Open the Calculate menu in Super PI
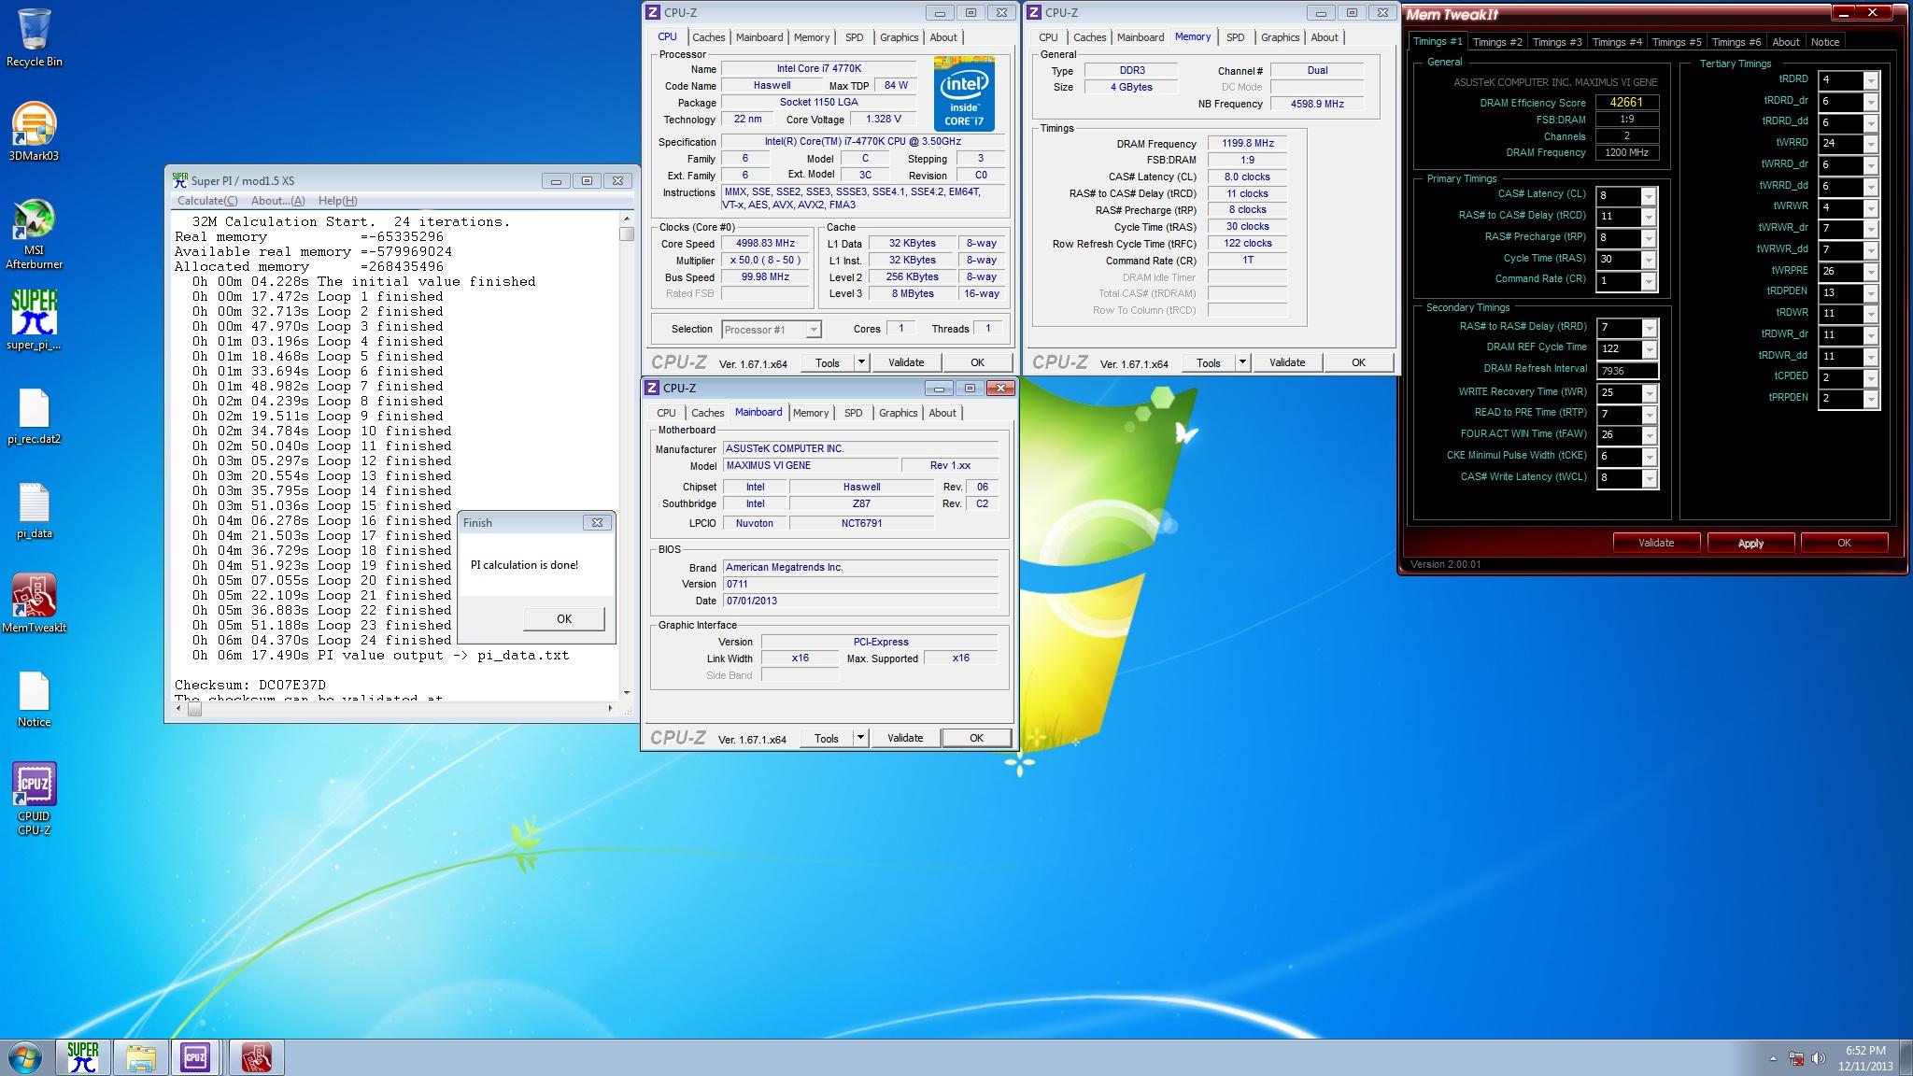The width and height of the screenshot is (1913, 1076). [207, 201]
